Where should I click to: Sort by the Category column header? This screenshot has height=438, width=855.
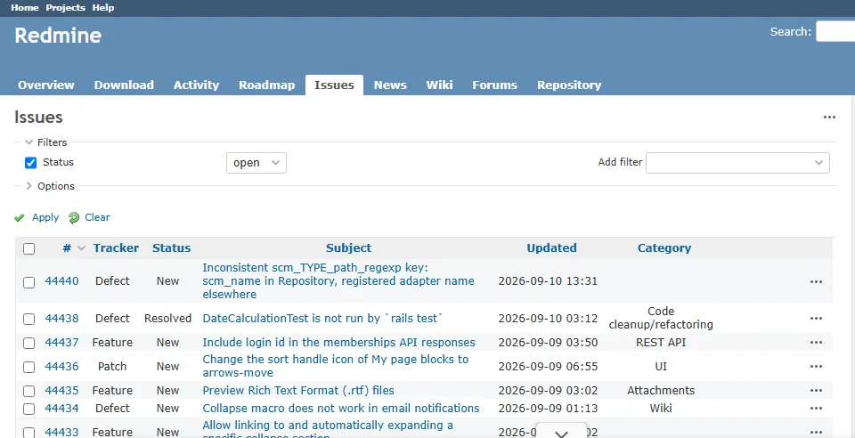coord(664,247)
